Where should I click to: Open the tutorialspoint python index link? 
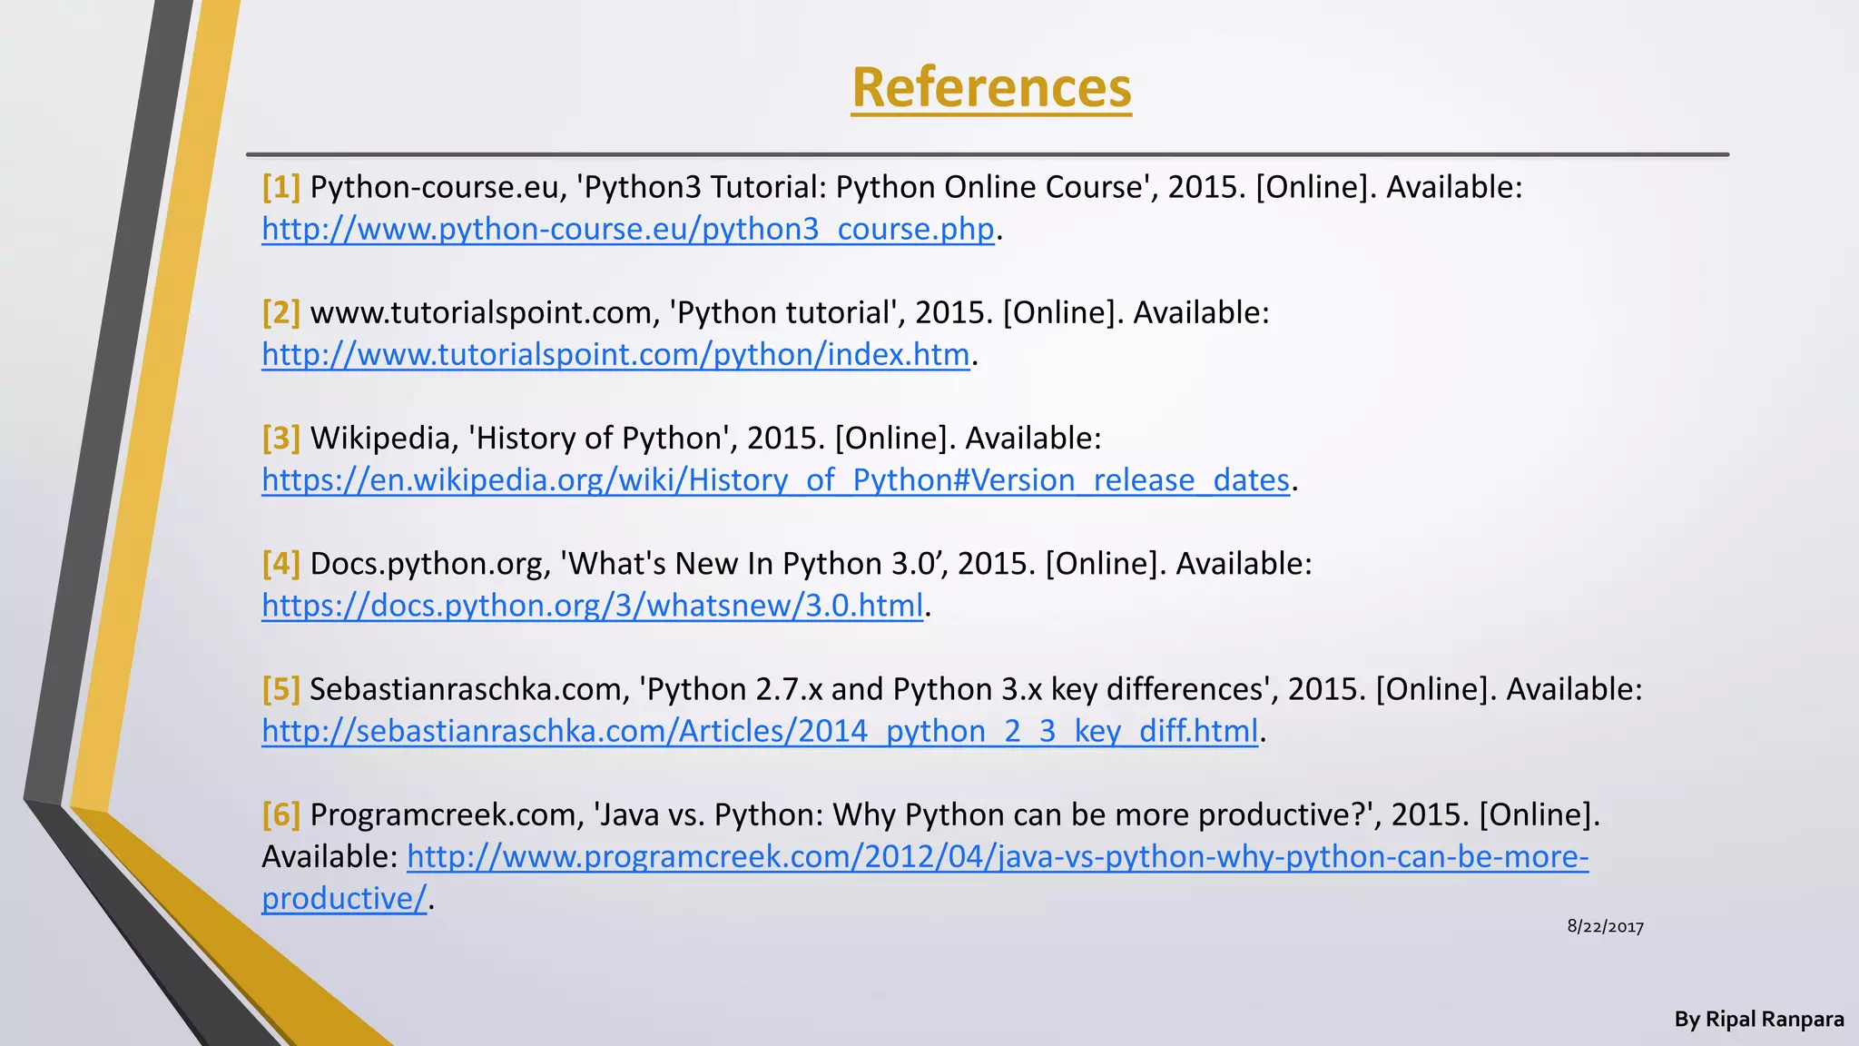click(x=616, y=354)
